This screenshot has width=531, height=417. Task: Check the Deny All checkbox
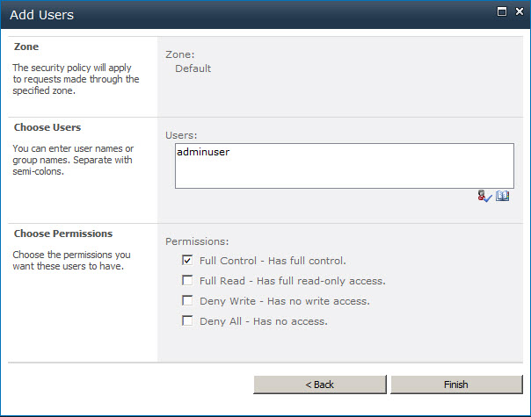(187, 321)
